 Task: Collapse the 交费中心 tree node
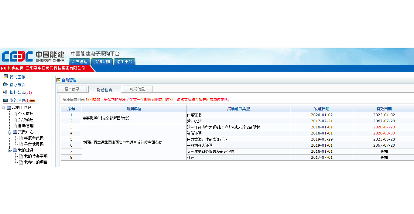point(10,132)
